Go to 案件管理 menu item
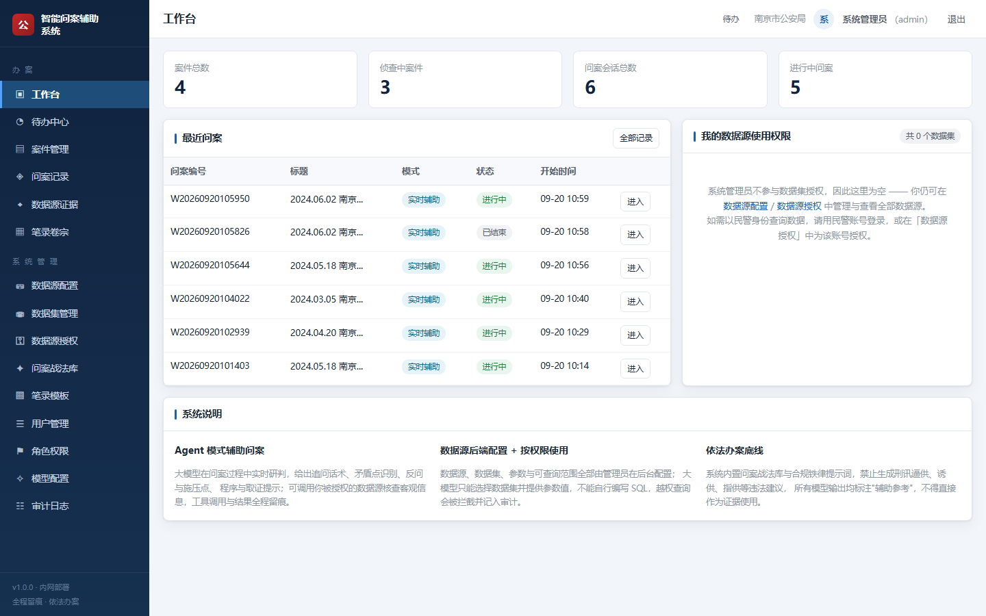Image resolution: width=986 pixels, height=616 pixels. click(75, 149)
